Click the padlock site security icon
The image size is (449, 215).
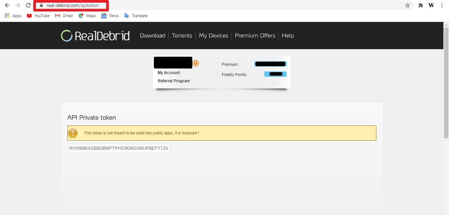(41, 5)
